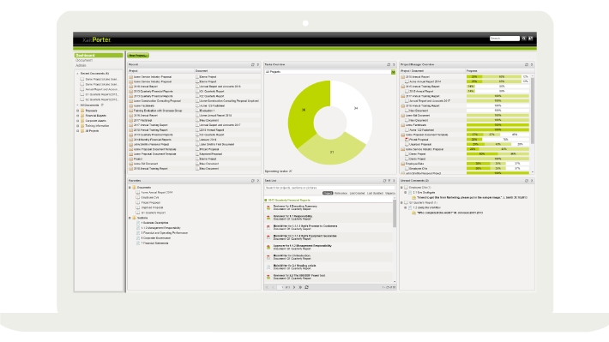Switch to the Admin tab
This screenshot has width=609, height=342.
[x=81, y=66]
